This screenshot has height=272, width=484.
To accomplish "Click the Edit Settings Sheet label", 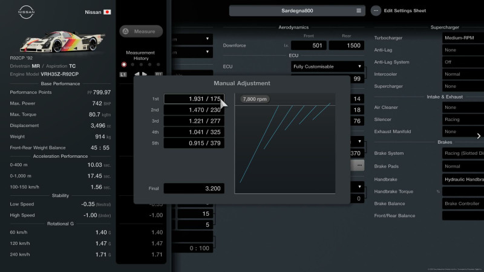I will click(405, 10).
